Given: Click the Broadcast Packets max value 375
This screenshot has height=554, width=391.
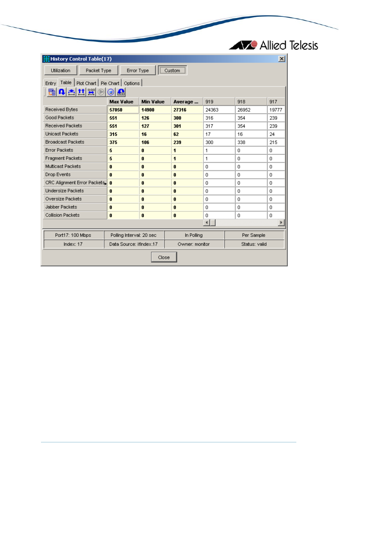Looking at the screenshot, I should pos(123,142).
